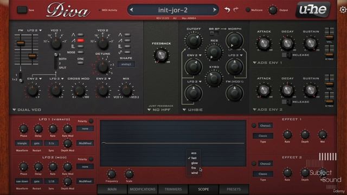The width and height of the screenshot is (347, 195).
Task: Select VCO 1 sawtooth waveform button
Action: [x=81, y=41]
